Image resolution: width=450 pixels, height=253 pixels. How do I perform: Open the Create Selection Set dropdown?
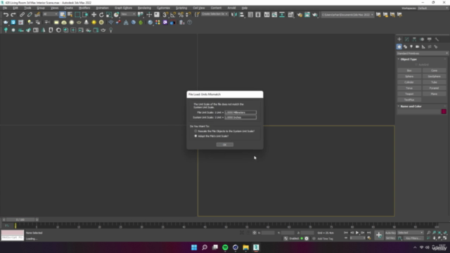tap(214, 14)
